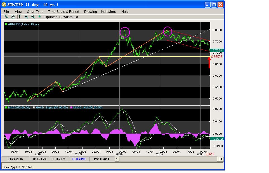
Task: Click the magenta MACD_Hist legend marker
Action: (71, 108)
